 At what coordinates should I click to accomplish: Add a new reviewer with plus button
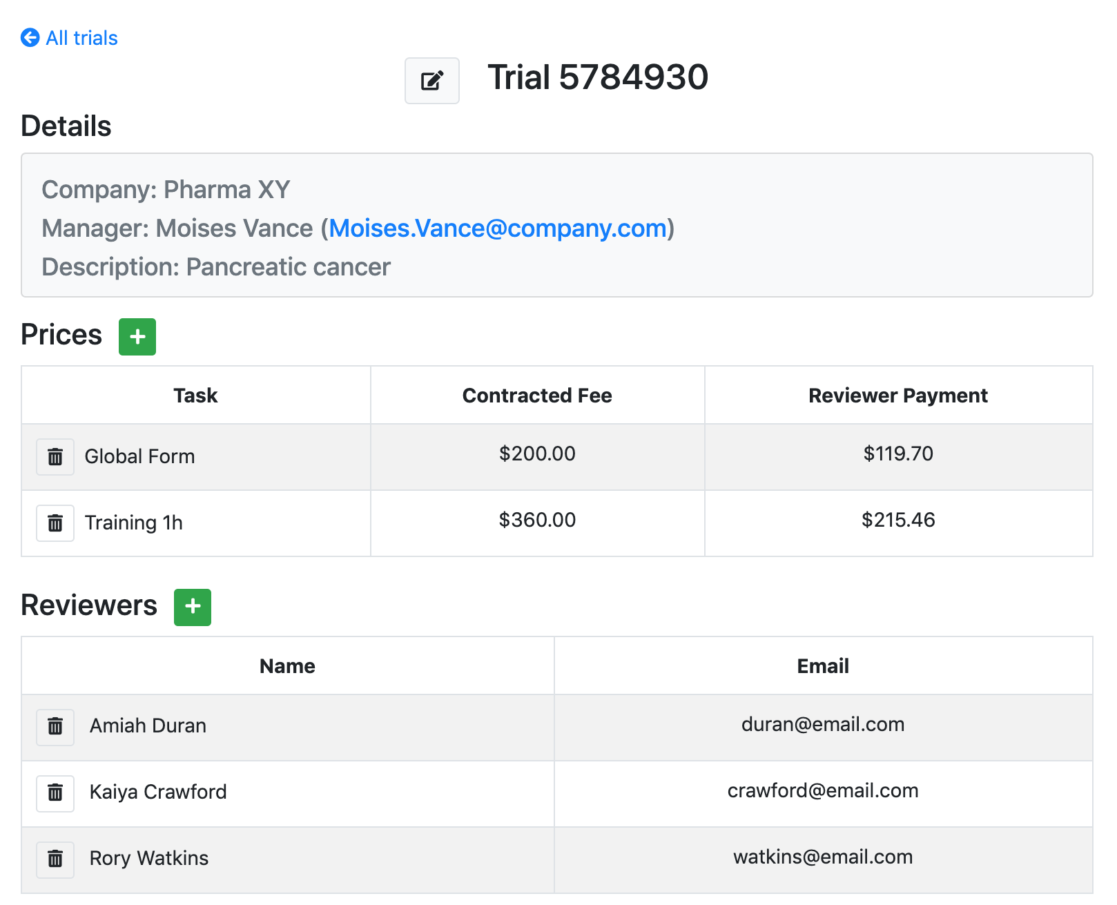(x=193, y=607)
